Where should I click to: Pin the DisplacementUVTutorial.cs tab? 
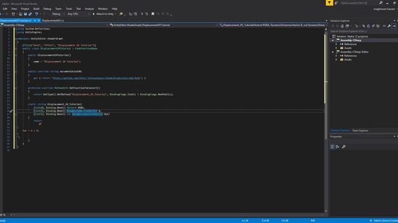tap(35, 20)
